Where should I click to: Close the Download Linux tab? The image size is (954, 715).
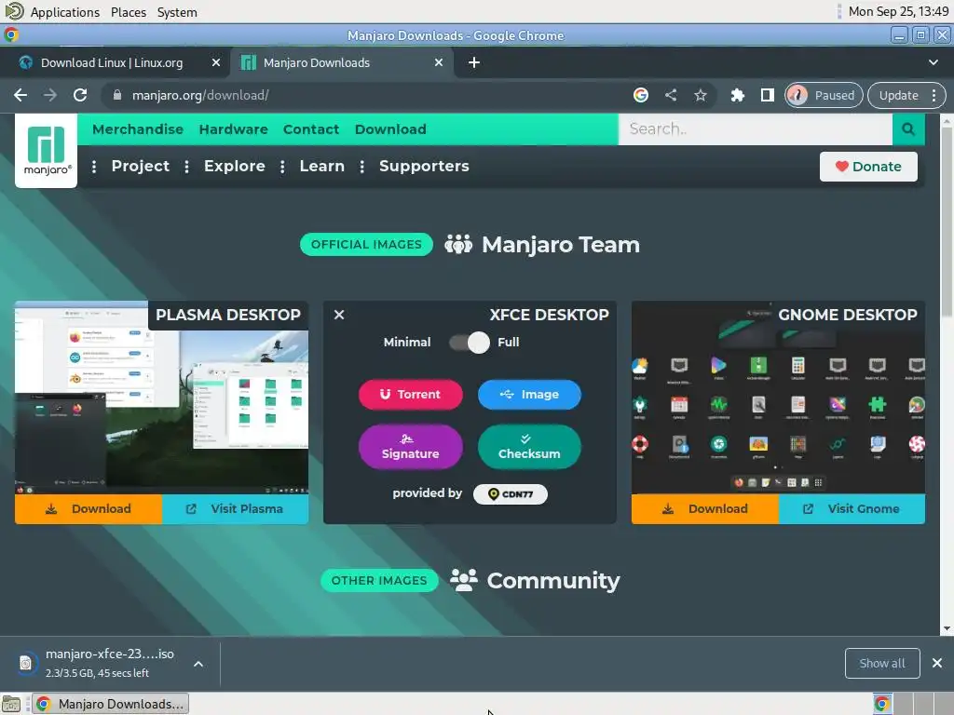216,62
